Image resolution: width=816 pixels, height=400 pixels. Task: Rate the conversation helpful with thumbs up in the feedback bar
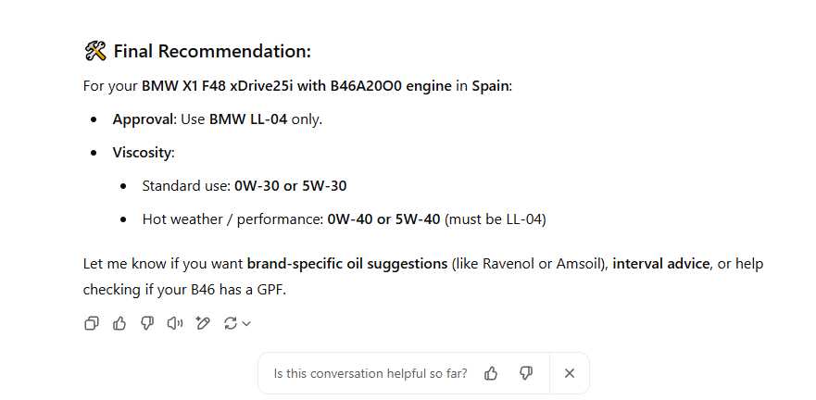click(x=491, y=373)
